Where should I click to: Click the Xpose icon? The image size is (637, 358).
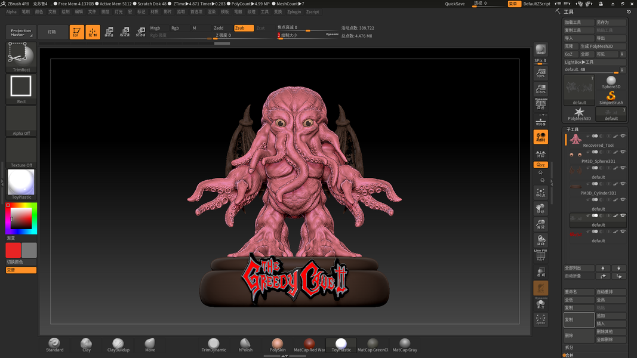(x=540, y=319)
